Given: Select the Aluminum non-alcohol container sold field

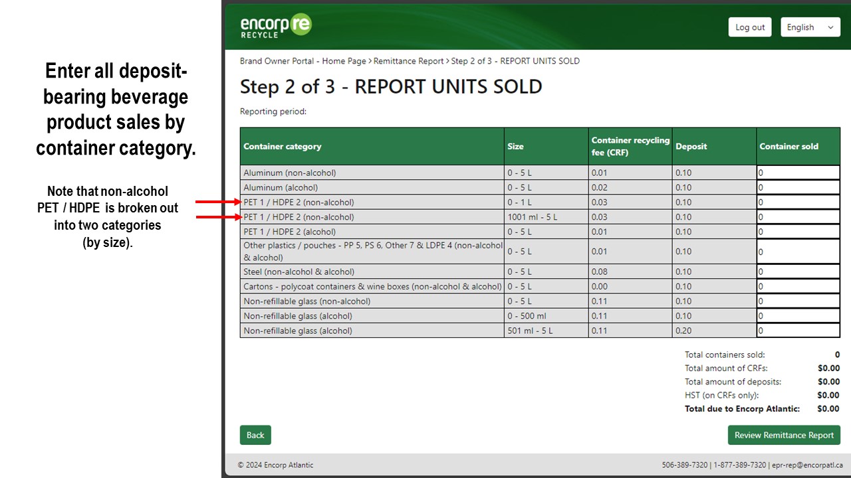Looking at the screenshot, I should 798,173.
